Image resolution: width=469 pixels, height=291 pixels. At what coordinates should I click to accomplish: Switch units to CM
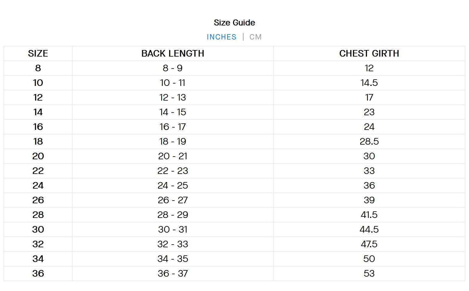255,37
